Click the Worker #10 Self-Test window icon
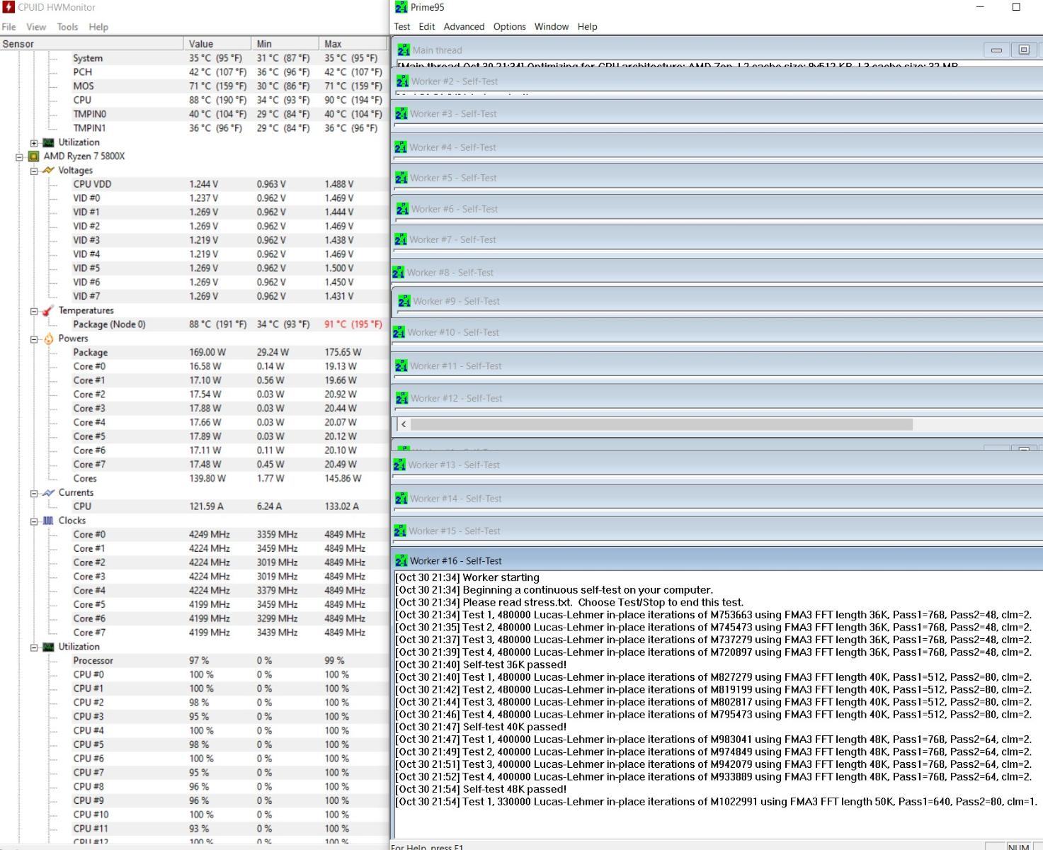The width and height of the screenshot is (1043, 850). click(x=399, y=332)
